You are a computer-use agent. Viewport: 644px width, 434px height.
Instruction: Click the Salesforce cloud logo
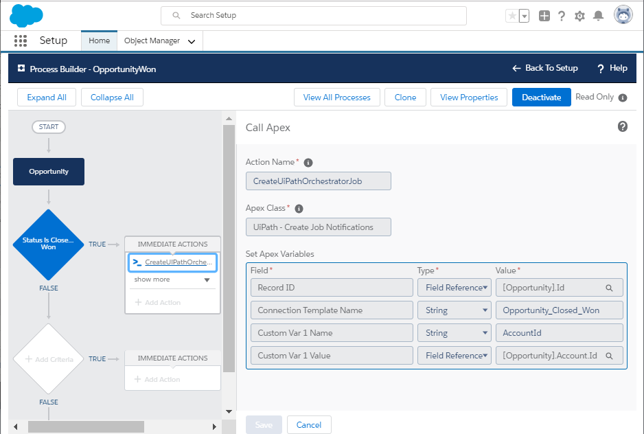click(x=25, y=14)
